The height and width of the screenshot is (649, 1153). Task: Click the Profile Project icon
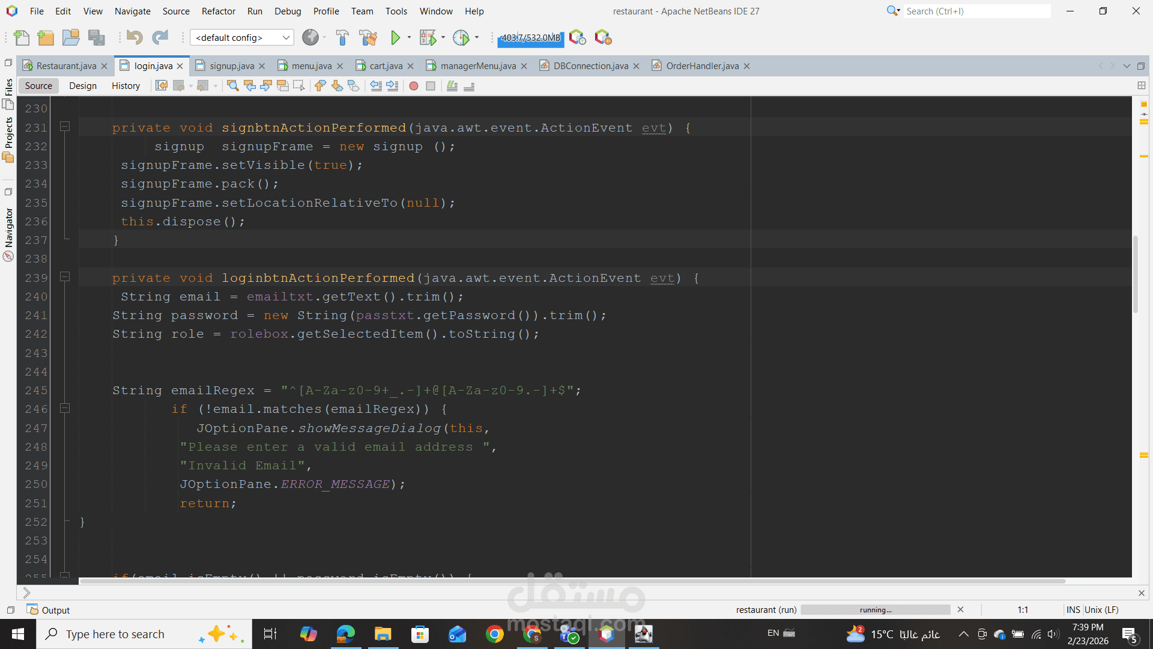pos(461,38)
